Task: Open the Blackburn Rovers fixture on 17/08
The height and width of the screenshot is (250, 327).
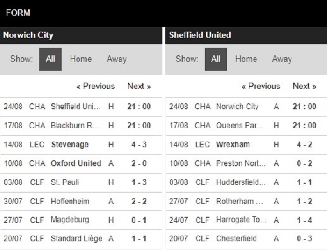Action: tap(81, 126)
